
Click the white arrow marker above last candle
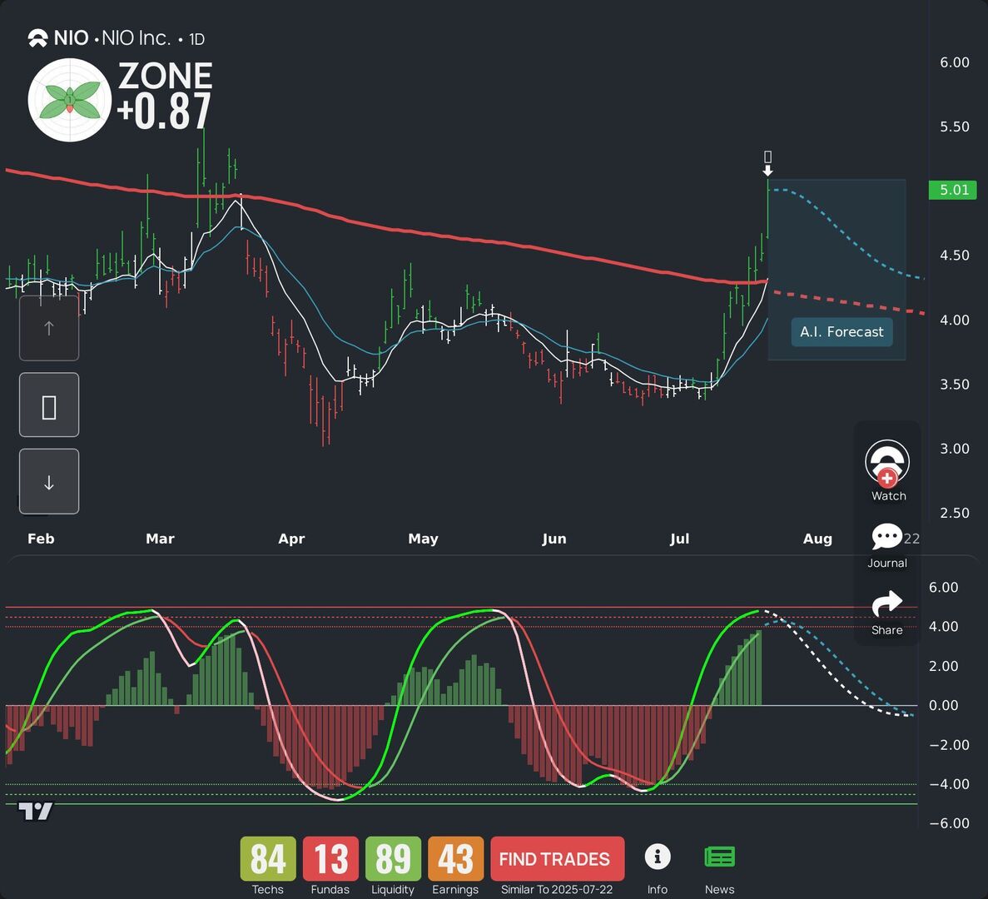click(x=767, y=171)
